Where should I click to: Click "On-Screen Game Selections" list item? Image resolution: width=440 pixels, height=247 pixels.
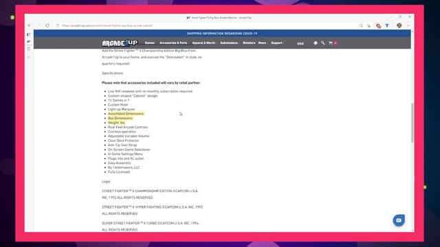point(129,150)
